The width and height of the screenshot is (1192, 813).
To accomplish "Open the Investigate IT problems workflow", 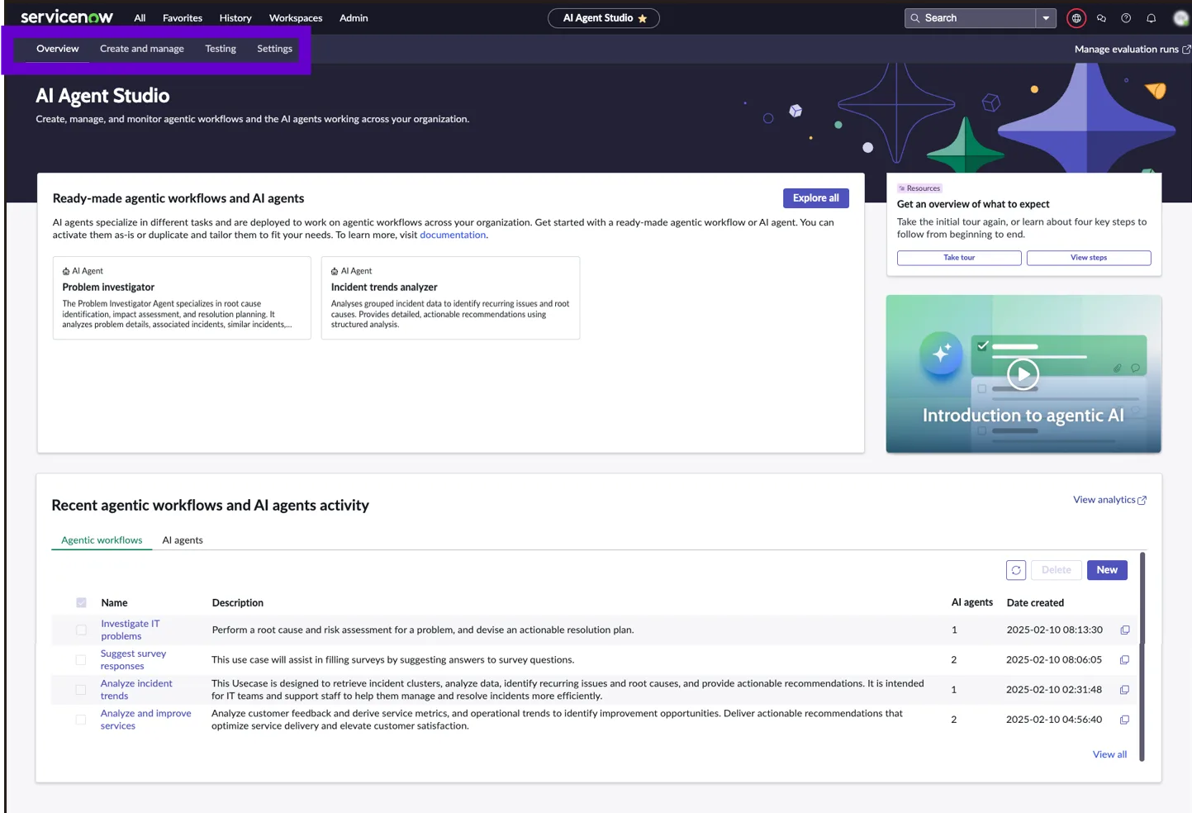I will coord(131,630).
